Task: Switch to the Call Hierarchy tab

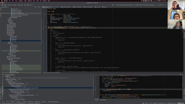Action: click(103, 100)
